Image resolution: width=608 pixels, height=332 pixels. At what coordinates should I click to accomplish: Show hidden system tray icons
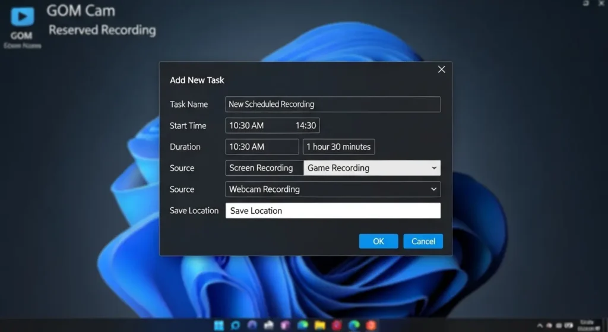(x=539, y=325)
